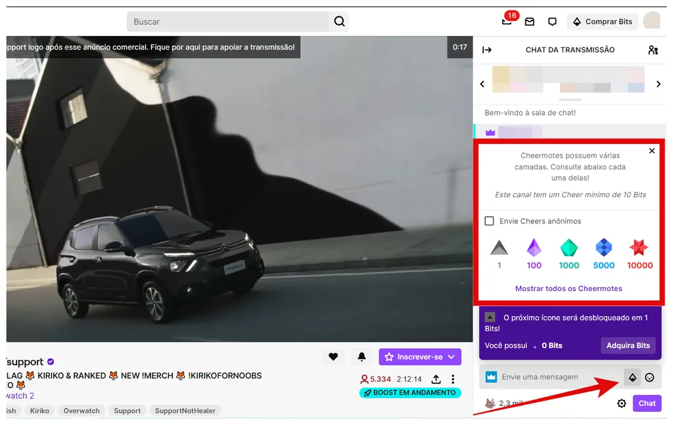Open whispers using the envelope icon in top bar
This screenshot has height=425, width=673.
click(530, 21)
